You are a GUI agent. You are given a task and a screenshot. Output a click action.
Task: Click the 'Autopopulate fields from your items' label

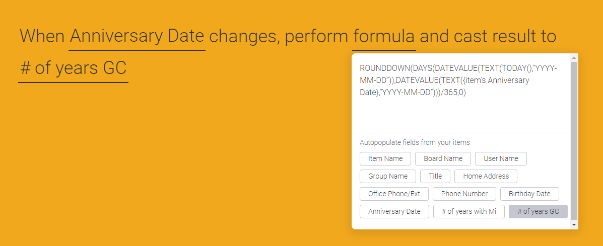(415, 142)
